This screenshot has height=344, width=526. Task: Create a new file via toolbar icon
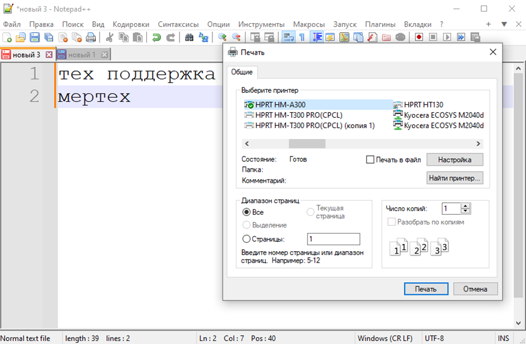(x=7, y=37)
